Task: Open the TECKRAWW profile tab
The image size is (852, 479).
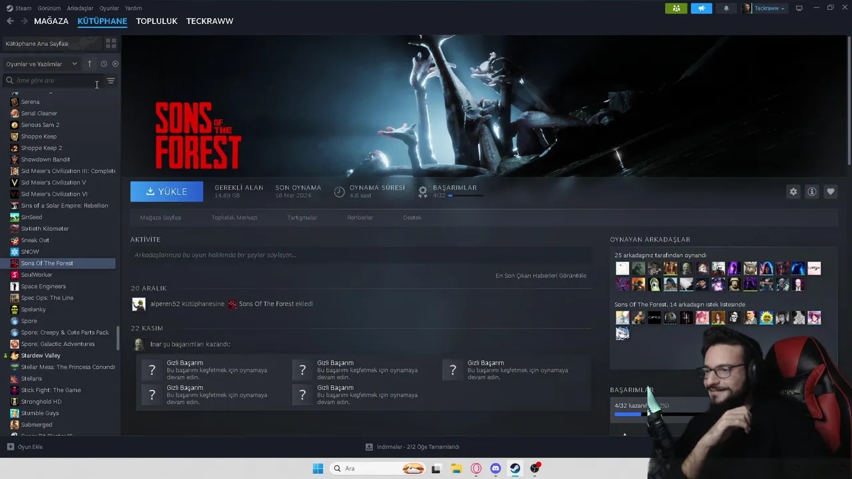Action: (210, 21)
